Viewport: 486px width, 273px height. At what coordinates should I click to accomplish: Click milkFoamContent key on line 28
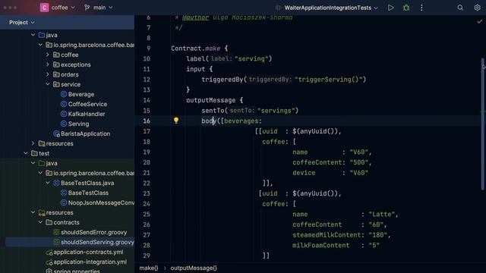pos(320,246)
